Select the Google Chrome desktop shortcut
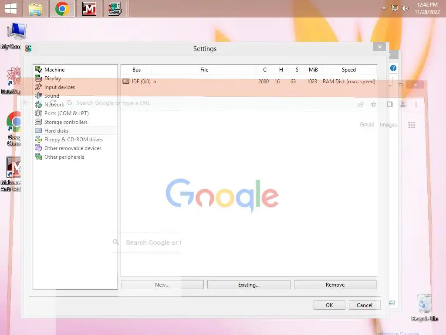This screenshot has height=335, width=446. (x=13, y=129)
